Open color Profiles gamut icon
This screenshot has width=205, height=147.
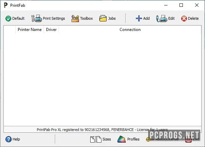coord(122,139)
